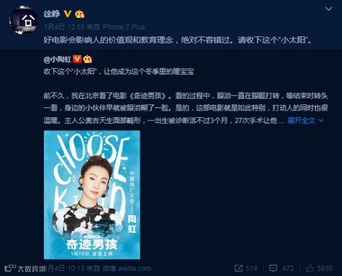Click the repost count 514
Image resolution: width=342 pixels, height=276 pixels.
coord(251,269)
